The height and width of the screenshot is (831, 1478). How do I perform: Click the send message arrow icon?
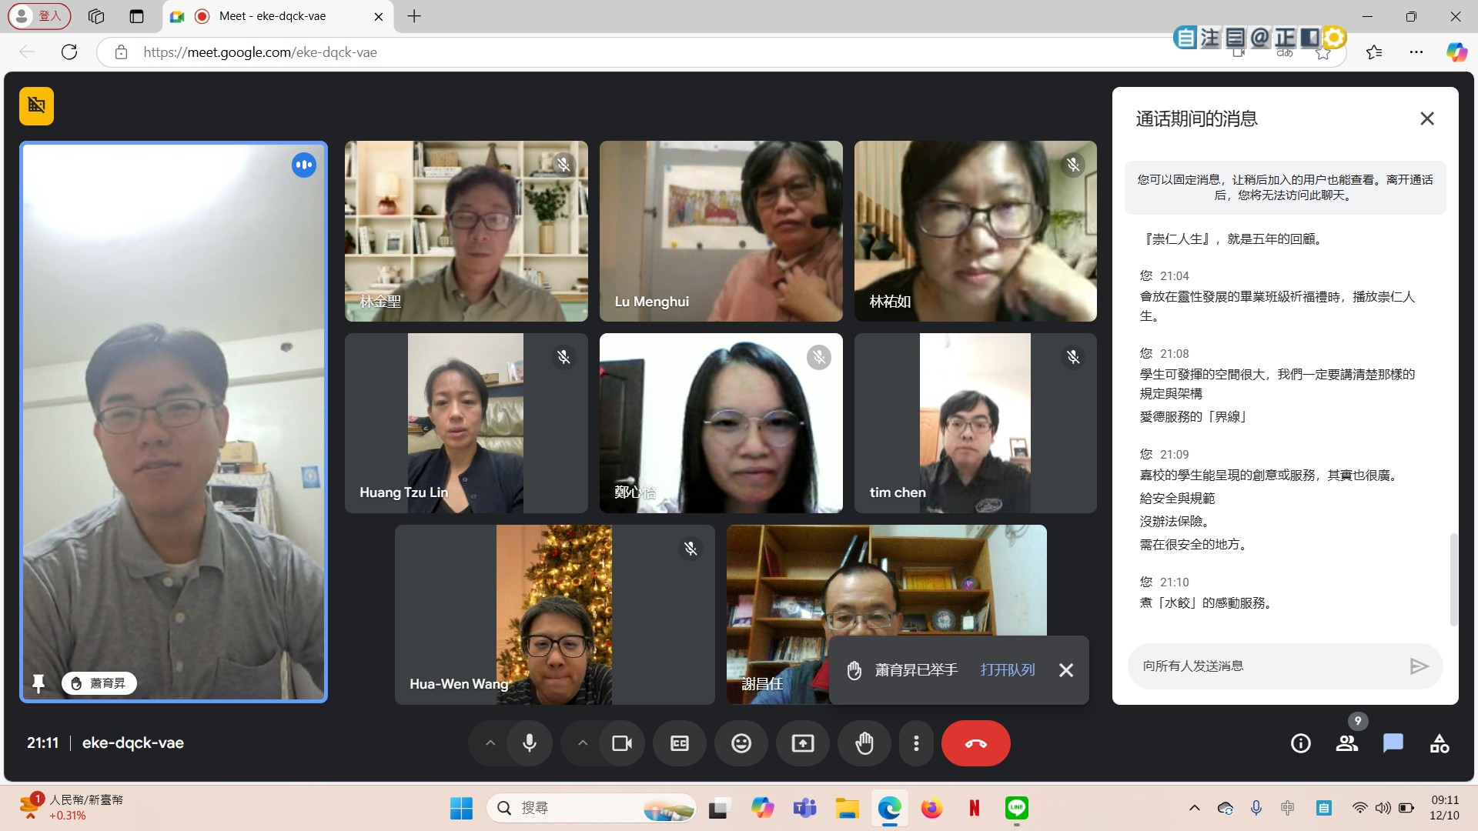tap(1419, 666)
